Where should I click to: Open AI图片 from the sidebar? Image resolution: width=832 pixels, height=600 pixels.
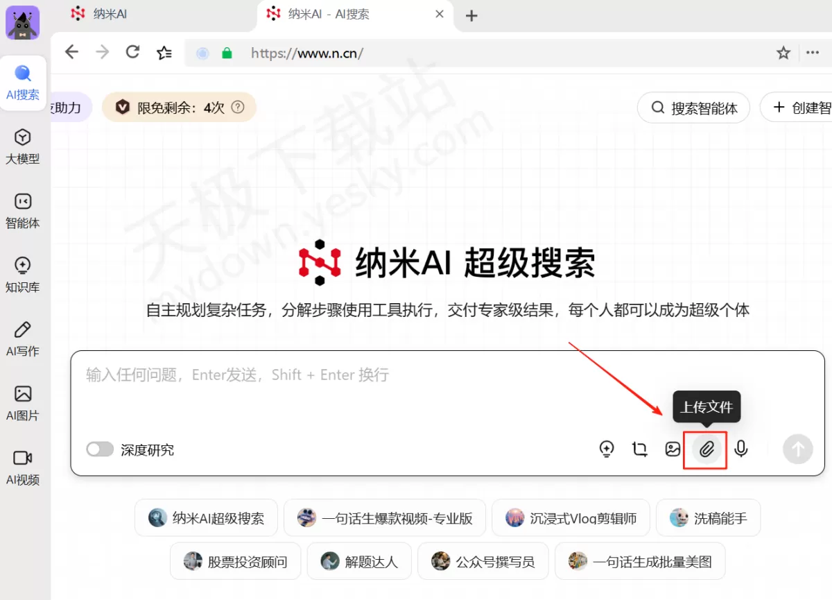pos(23,404)
